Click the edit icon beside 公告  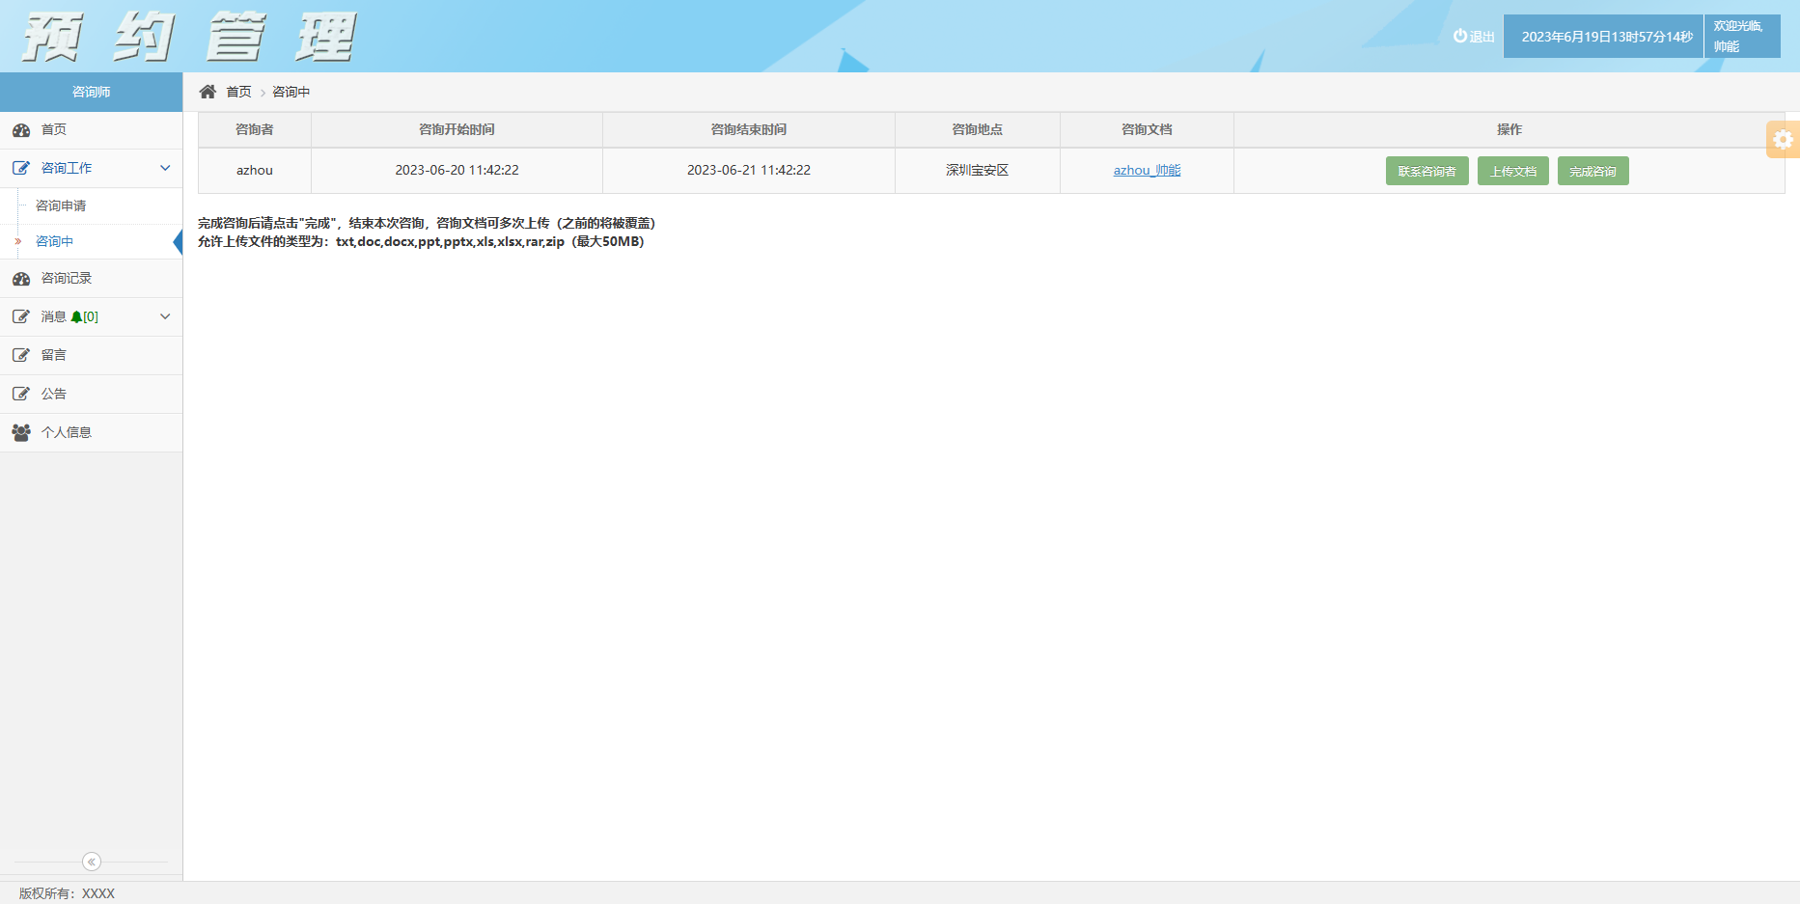[x=21, y=394]
